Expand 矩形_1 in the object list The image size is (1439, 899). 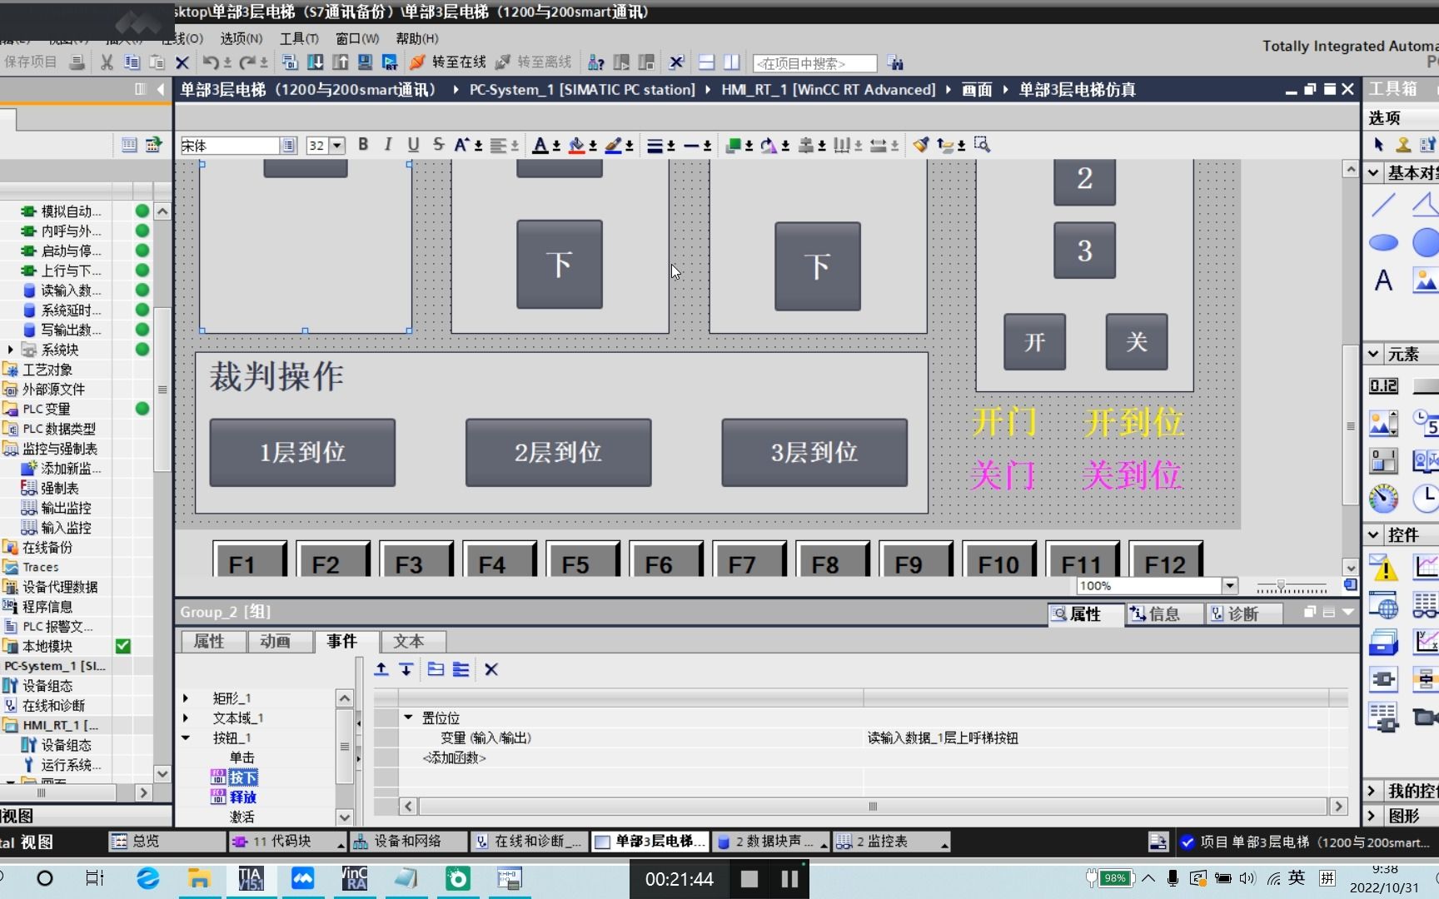[x=186, y=698]
